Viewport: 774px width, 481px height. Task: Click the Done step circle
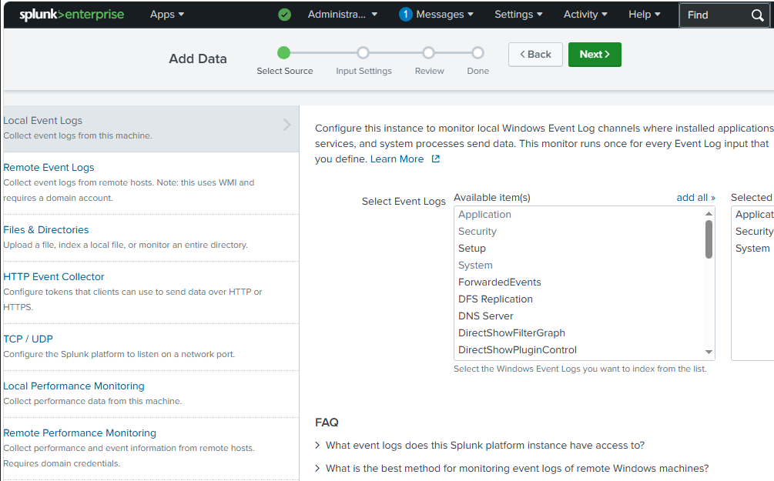[x=477, y=53]
